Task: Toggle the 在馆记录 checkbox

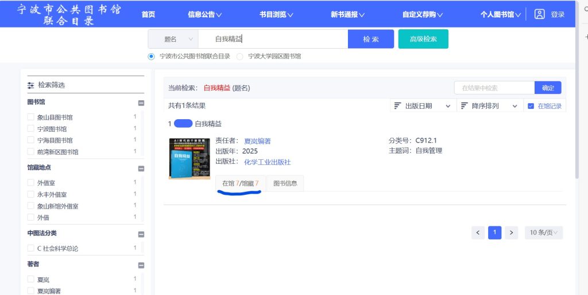Action: pyautogui.click(x=531, y=106)
